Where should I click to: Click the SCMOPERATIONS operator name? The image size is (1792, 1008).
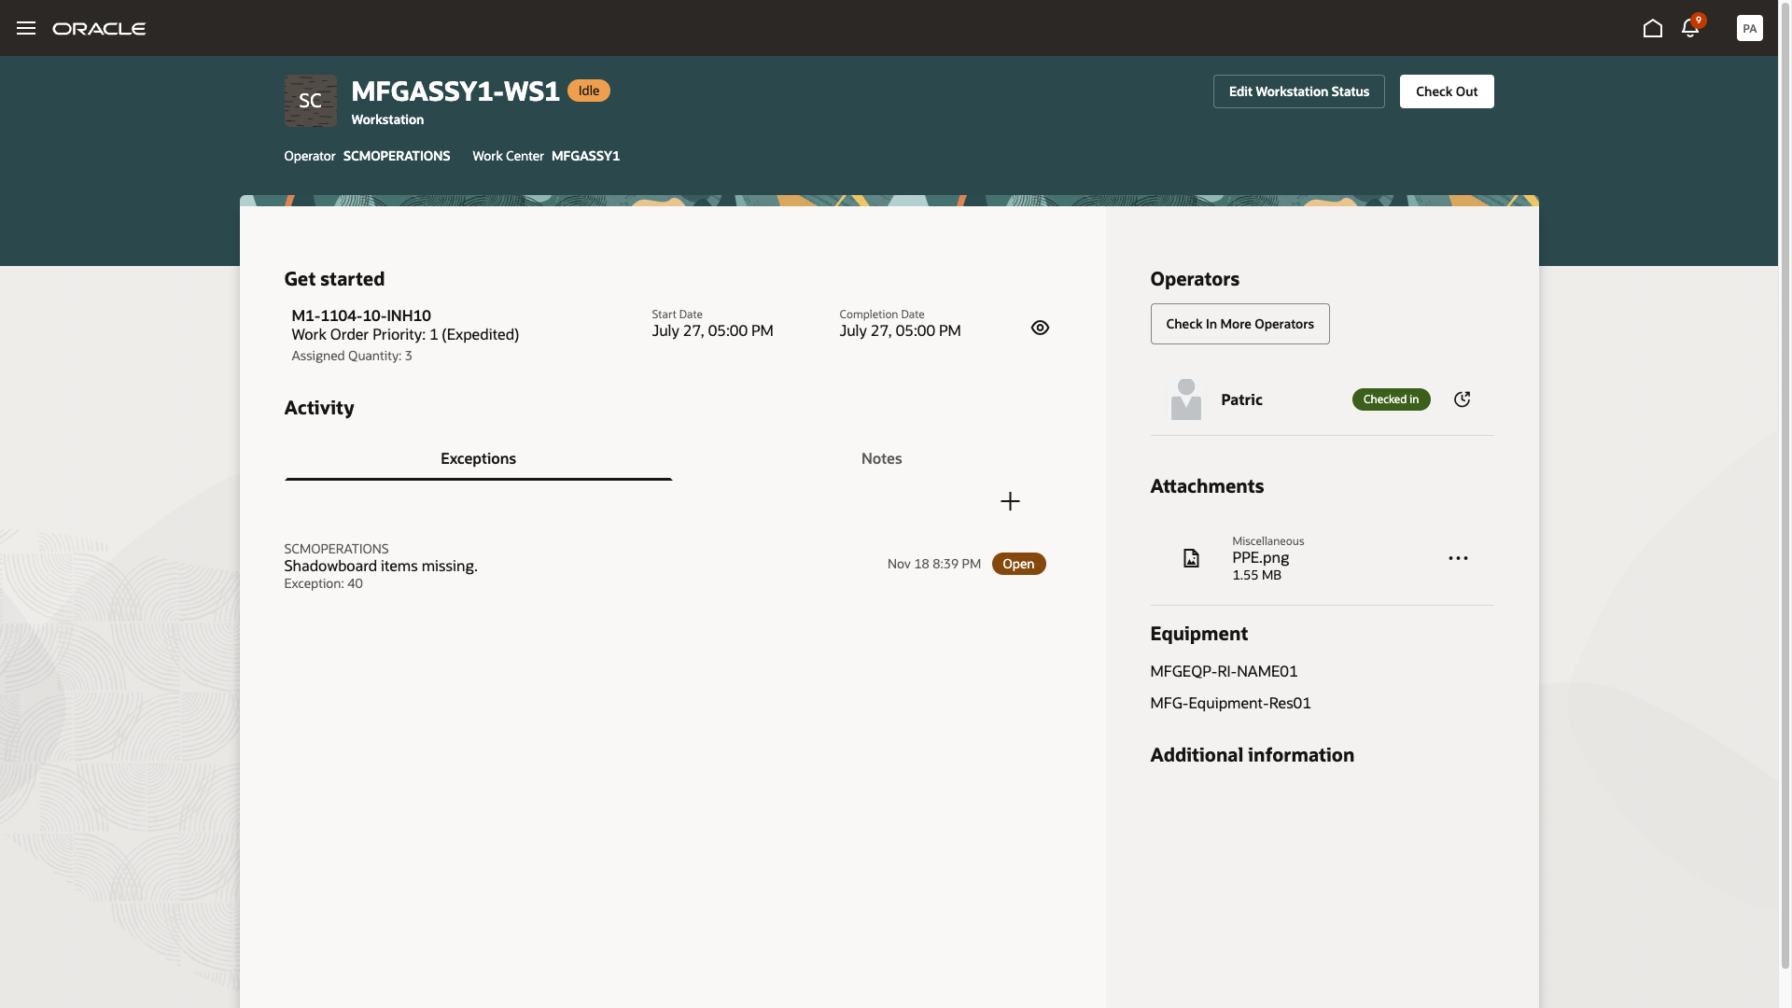click(396, 156)
